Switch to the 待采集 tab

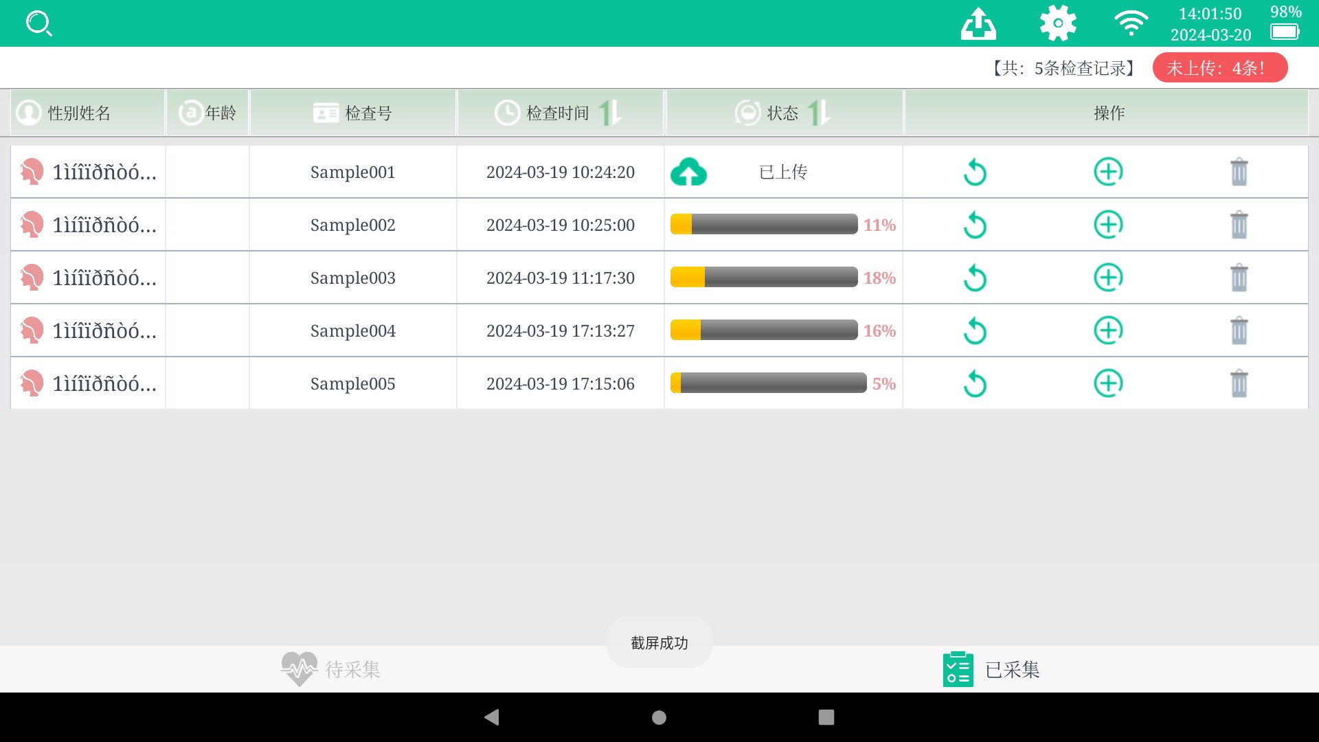331,669
